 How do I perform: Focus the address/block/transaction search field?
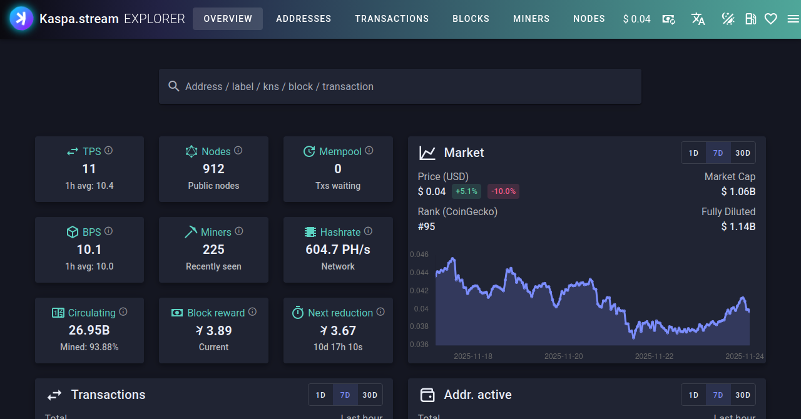(400, 86)
